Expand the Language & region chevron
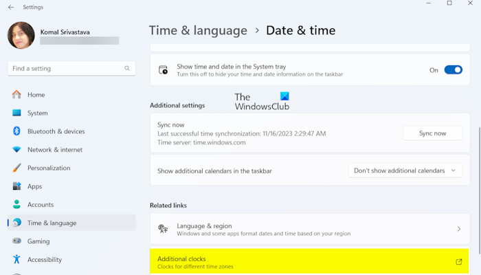This screenshot has height=275, width=481. 459,229
